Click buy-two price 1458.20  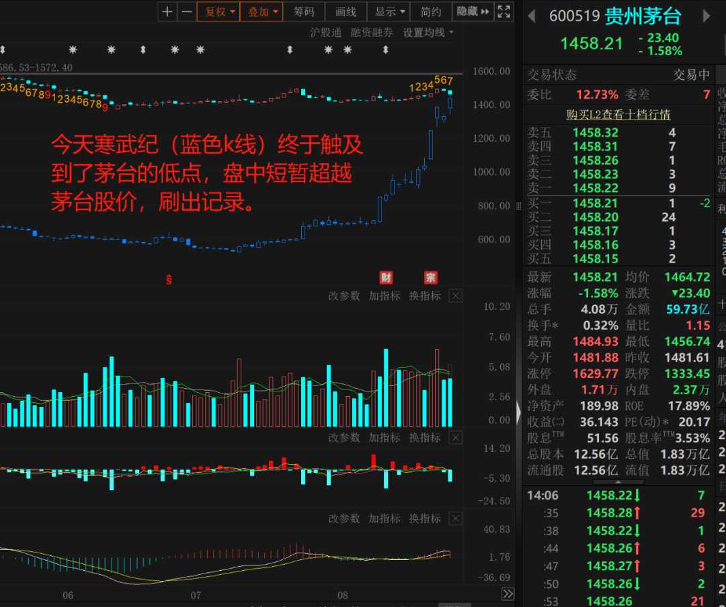coord(596,218)
